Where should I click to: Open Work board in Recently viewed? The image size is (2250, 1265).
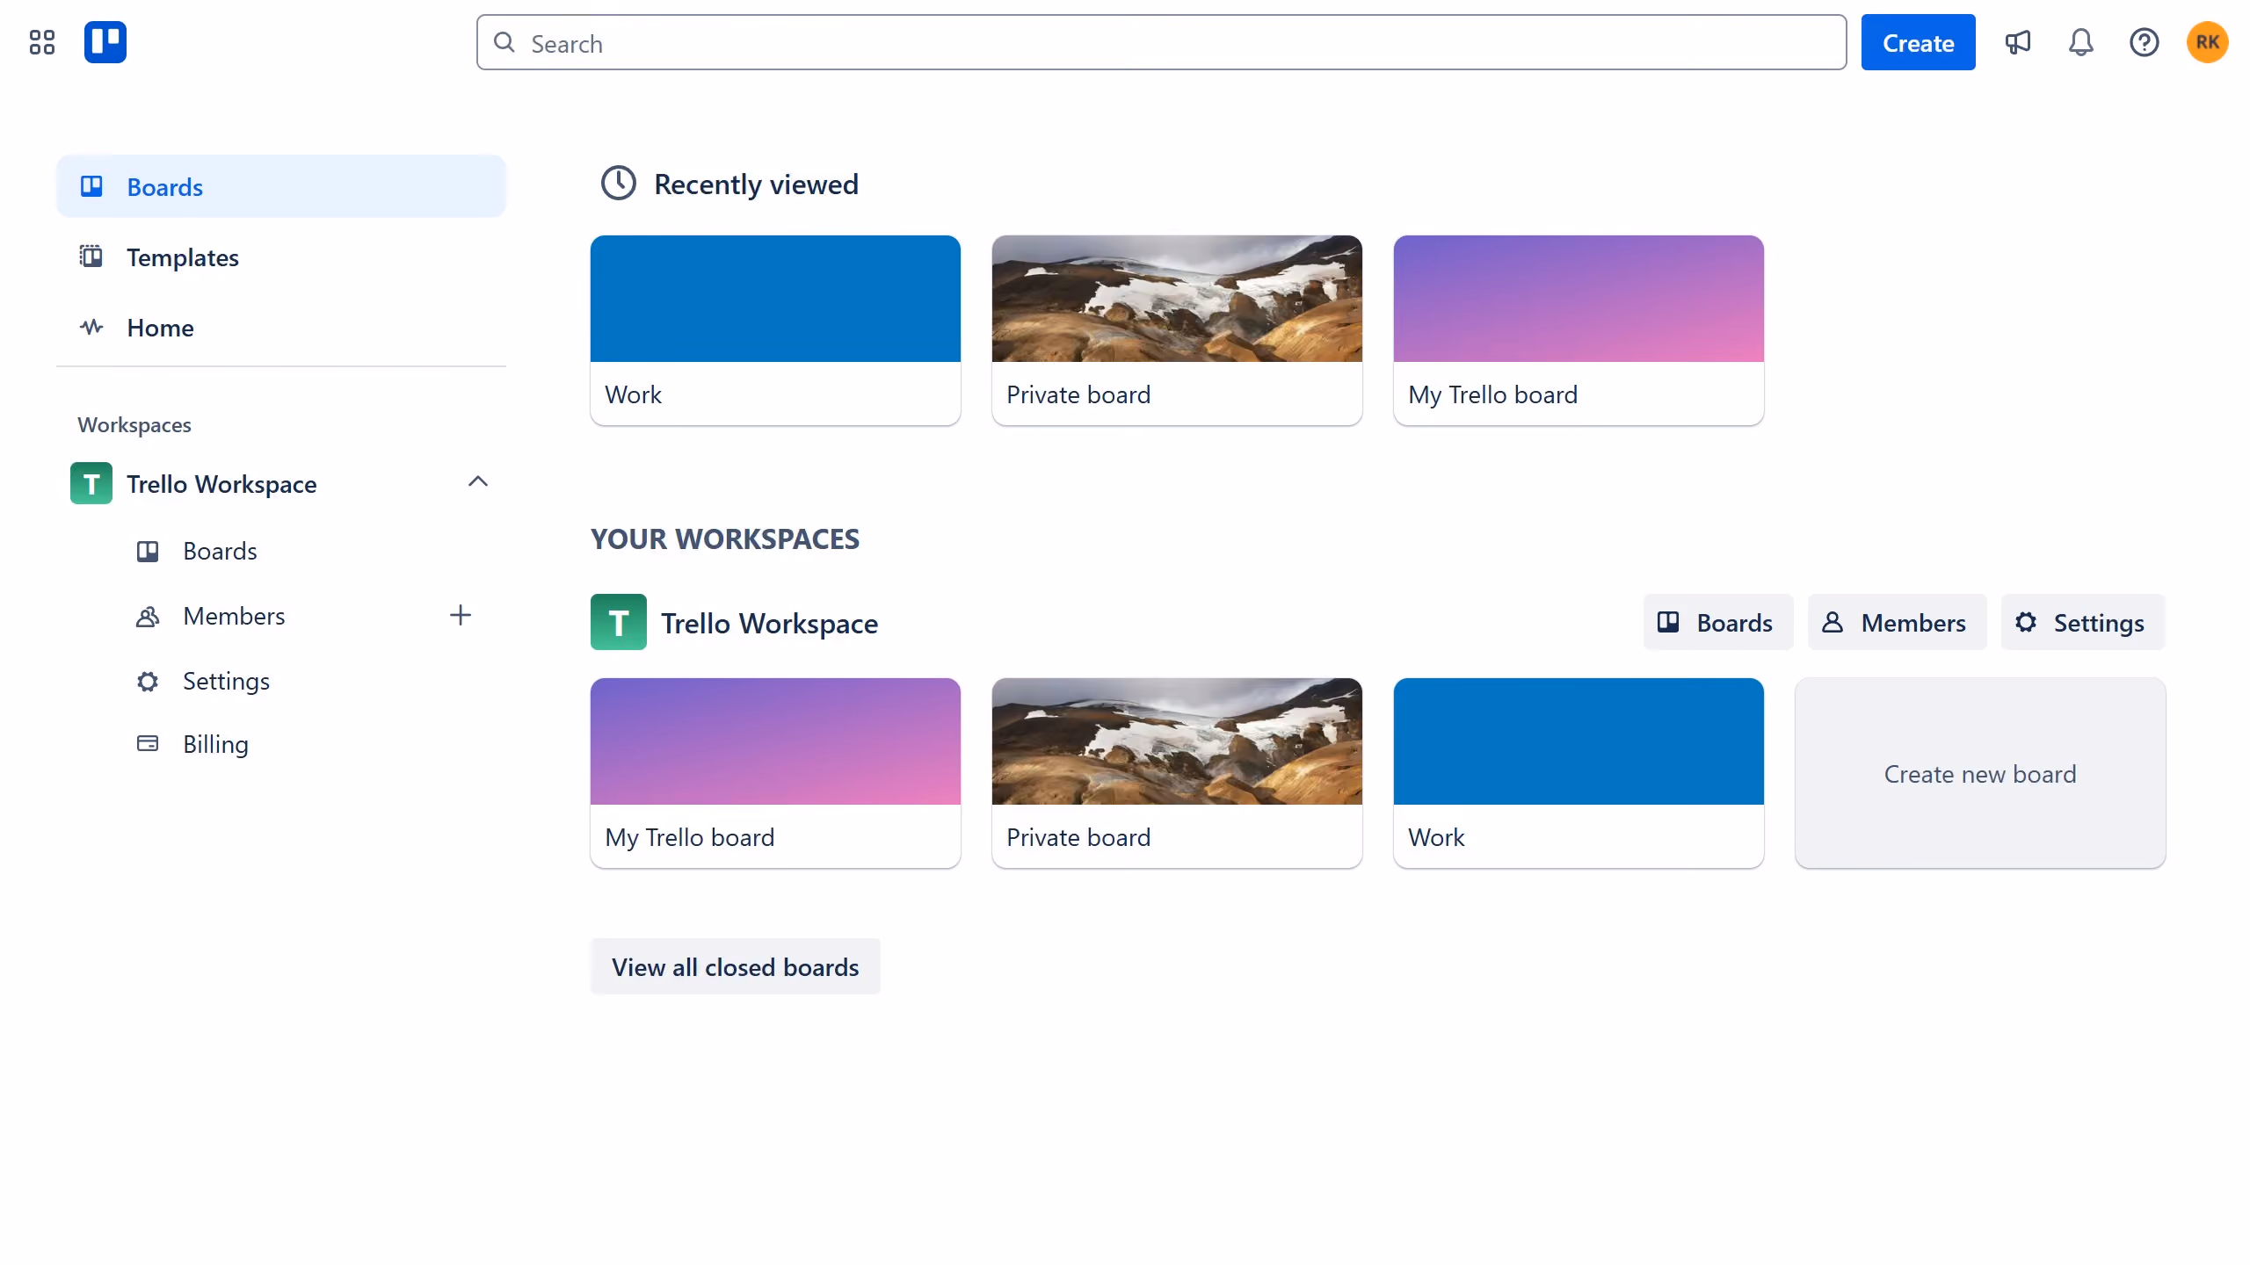pyautogui.click(x=775, y=330)
